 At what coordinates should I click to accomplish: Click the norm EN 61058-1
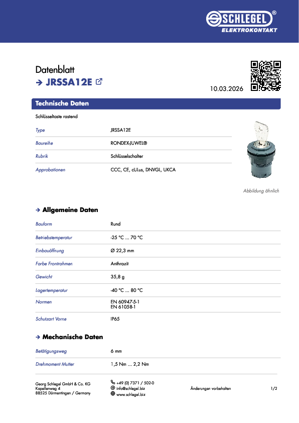pos(123,307)
